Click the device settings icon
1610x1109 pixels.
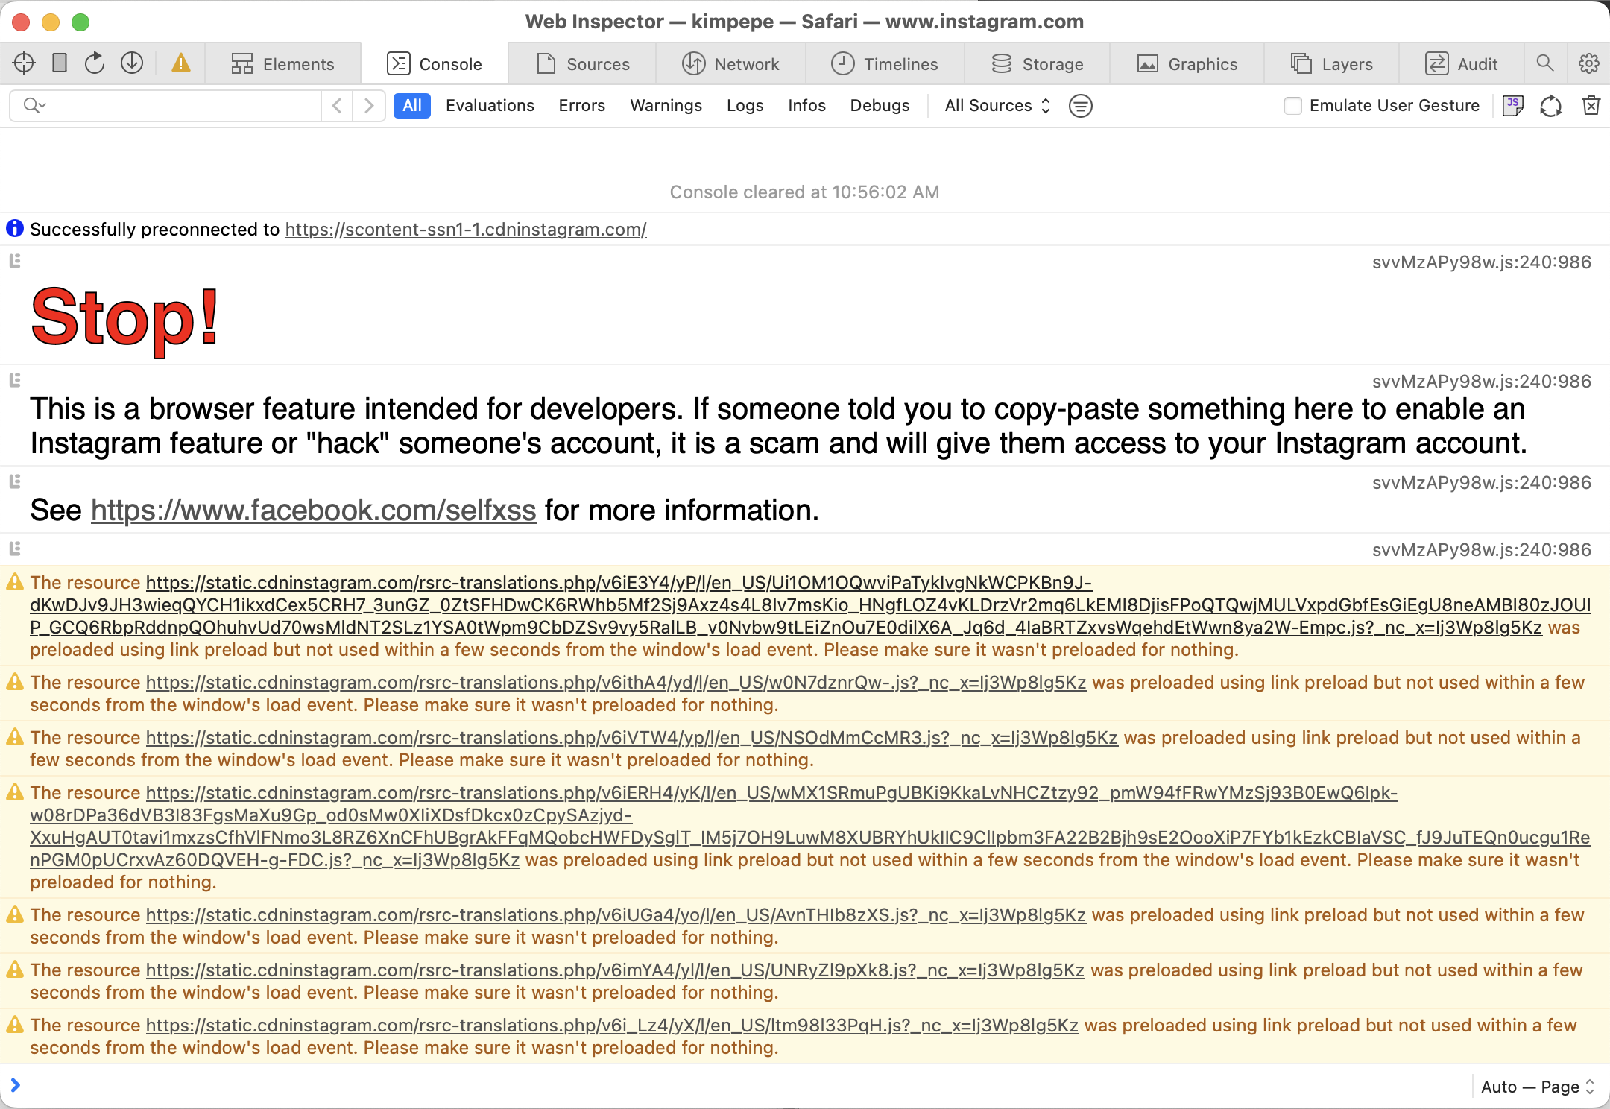(x=60, y=63)
